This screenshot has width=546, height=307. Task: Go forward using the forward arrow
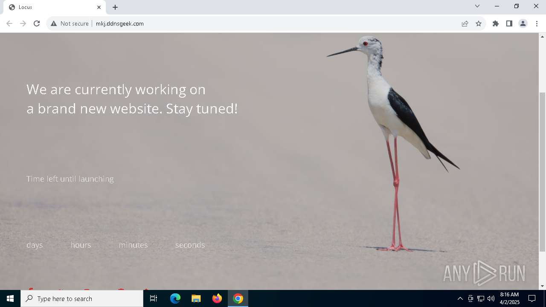[23, 23]
